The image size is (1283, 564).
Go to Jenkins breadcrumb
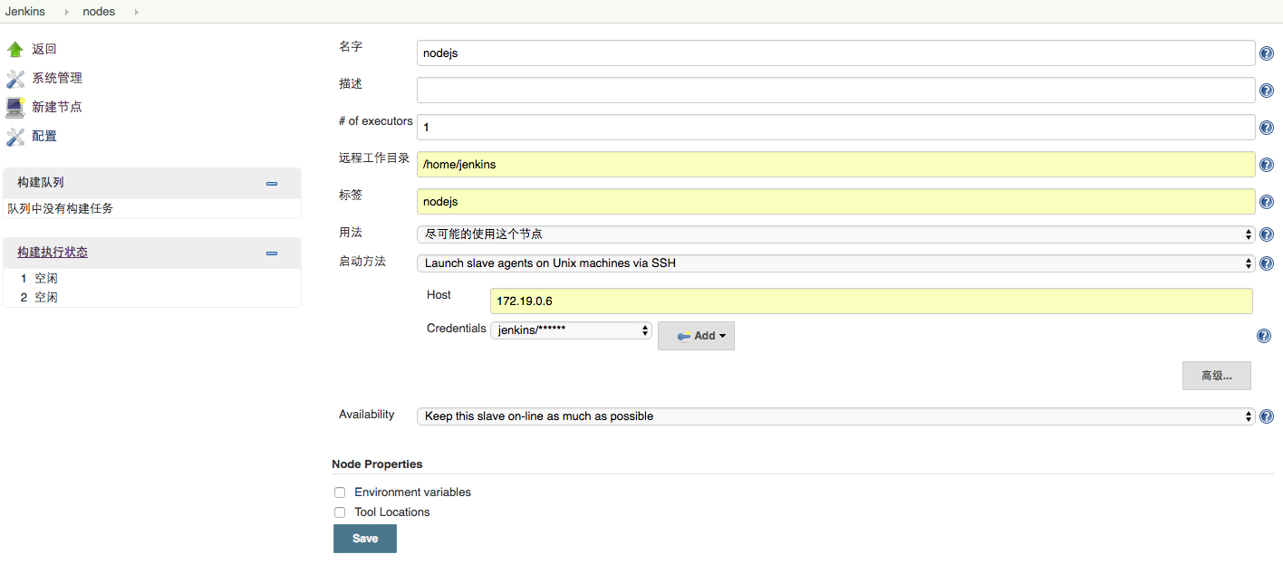tap(25, 12)
